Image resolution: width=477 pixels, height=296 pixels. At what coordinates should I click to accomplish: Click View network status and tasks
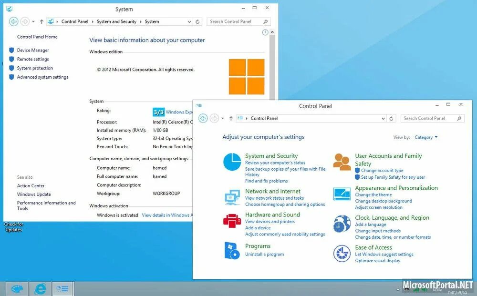pos(274,198)
